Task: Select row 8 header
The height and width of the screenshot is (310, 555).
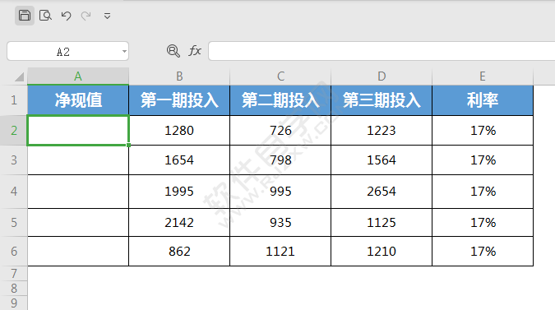Action: 14,289
